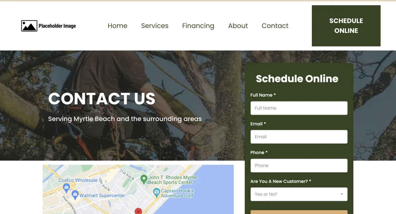Open the Home menu item
The image size is (396, 214).
tap(117, 26)
